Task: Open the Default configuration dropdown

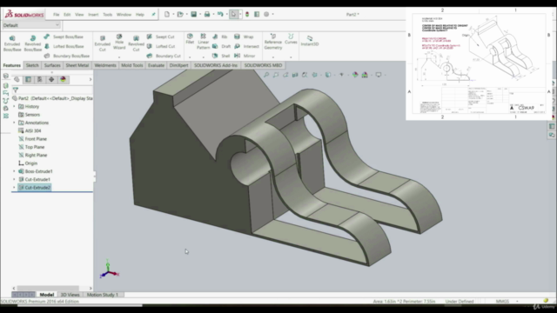Action: click(31, 25)
